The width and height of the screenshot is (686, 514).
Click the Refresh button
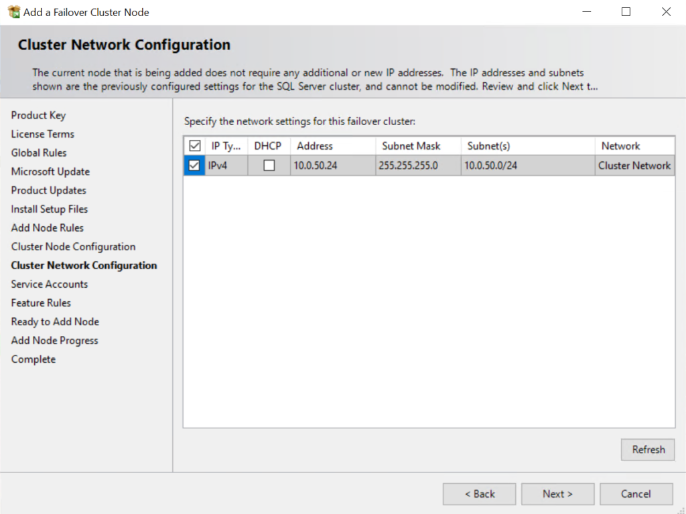647,449
